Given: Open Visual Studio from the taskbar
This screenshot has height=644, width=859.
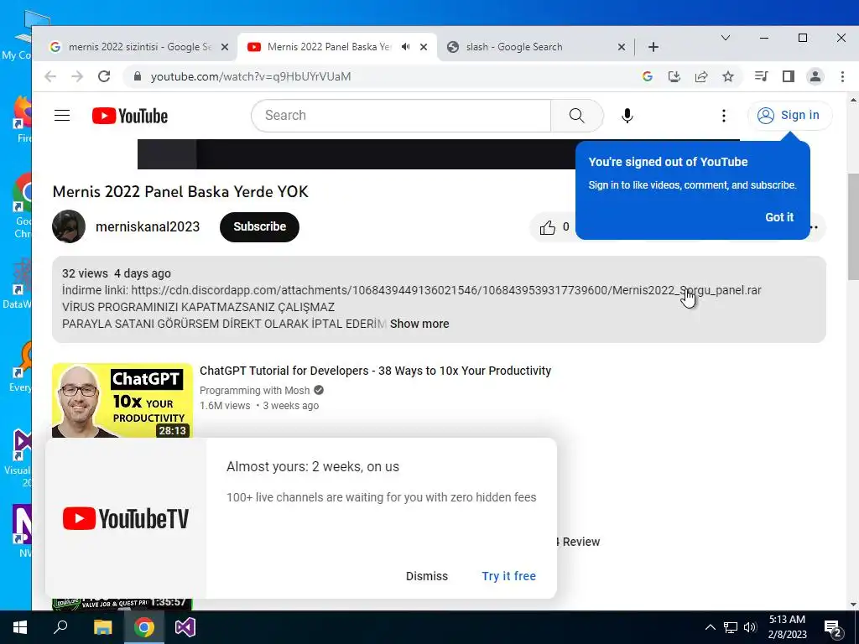Looking at the screenshot, I should tap(185, 627).
